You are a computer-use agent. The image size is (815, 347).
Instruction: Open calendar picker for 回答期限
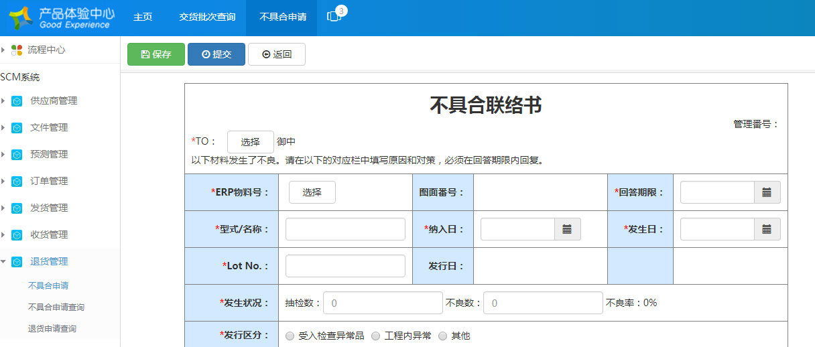point(767,192)
